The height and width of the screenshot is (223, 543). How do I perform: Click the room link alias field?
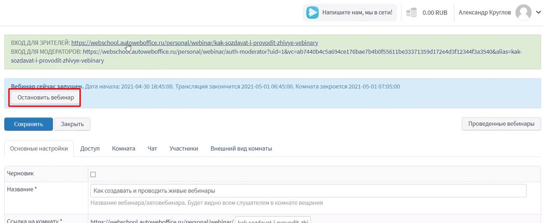(273, 220)
